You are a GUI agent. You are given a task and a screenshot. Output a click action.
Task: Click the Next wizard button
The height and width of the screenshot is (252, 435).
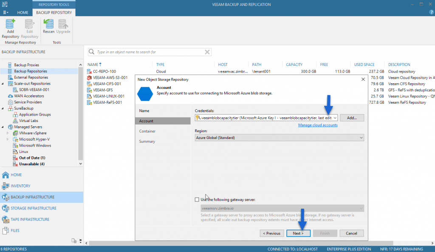tap(298, 233)
